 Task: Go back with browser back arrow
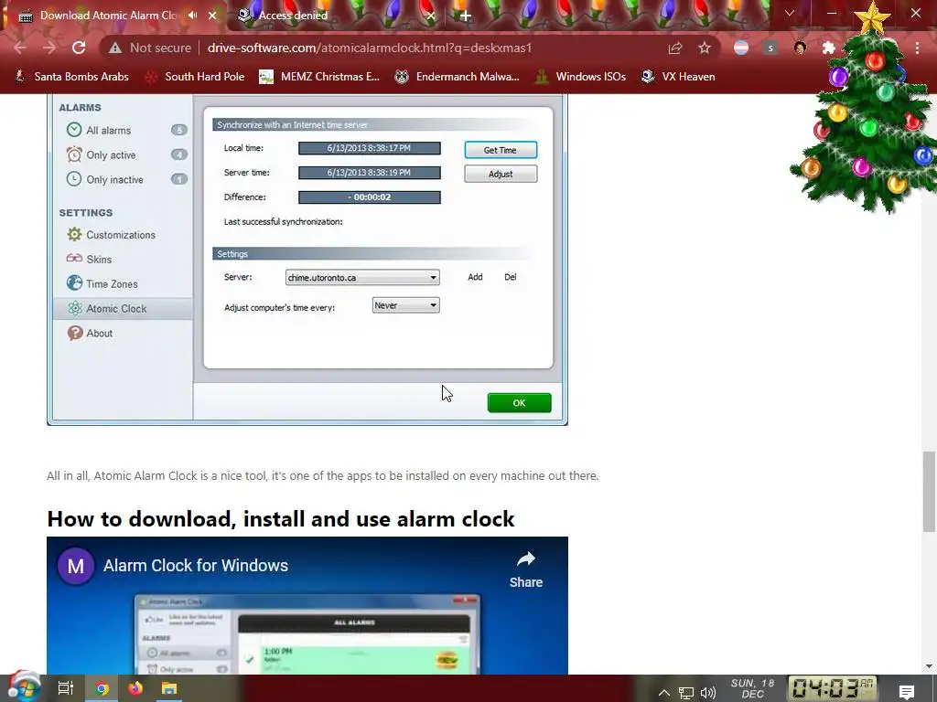click(20, 48)
